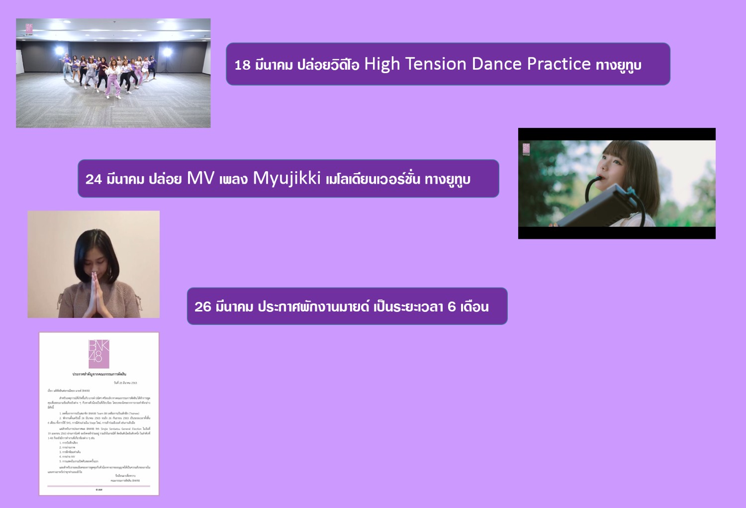
Task: Select the photo of girl with pressed palms
Action: tap(93, 264)
